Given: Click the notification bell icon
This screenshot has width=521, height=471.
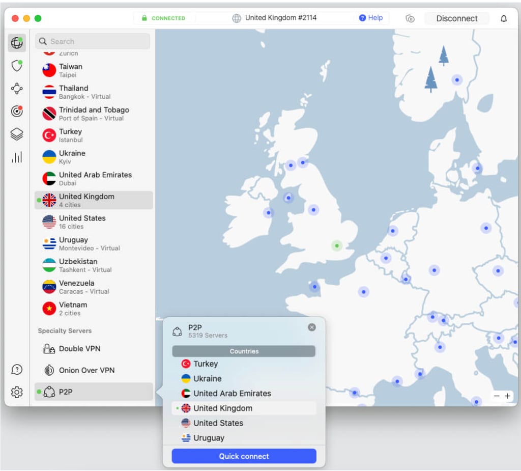Looking at the screenshot, I should (504, 18).
